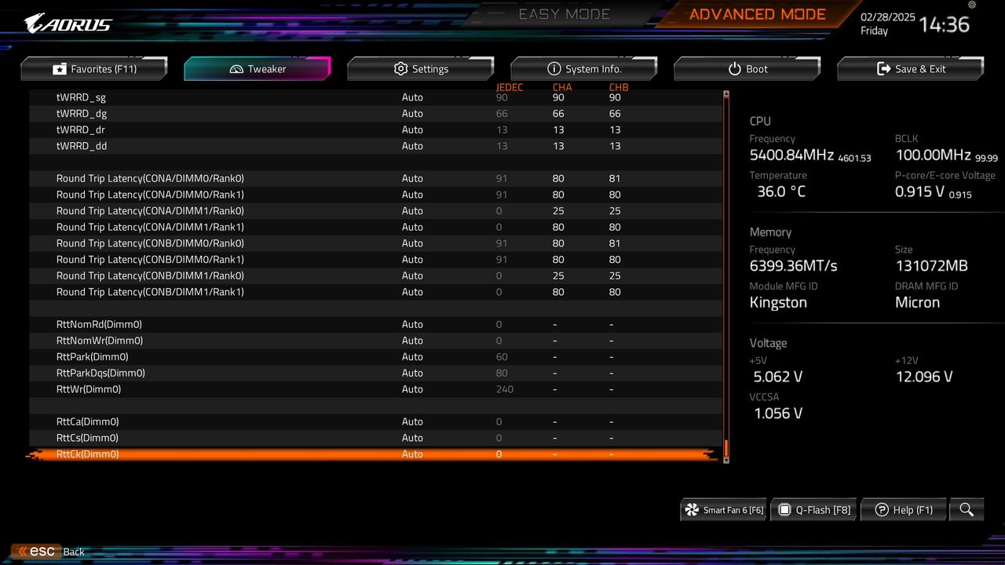
Task: Open the Settings tab
Action: coord(421,69)
